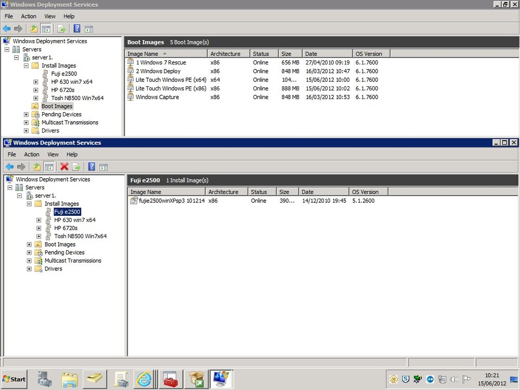520x390 pixels.
Task: Select fujie2500winXPsp3 101214 install image
Action: [172, 201]
